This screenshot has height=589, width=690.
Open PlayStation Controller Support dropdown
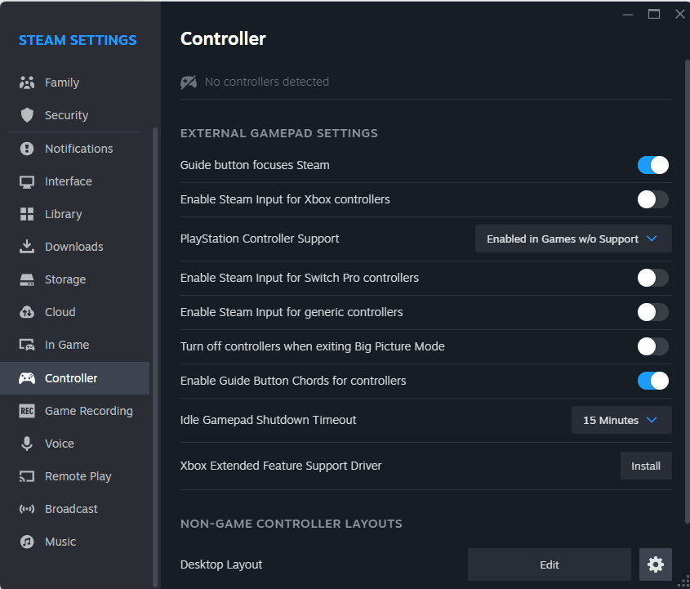[573, 239]
